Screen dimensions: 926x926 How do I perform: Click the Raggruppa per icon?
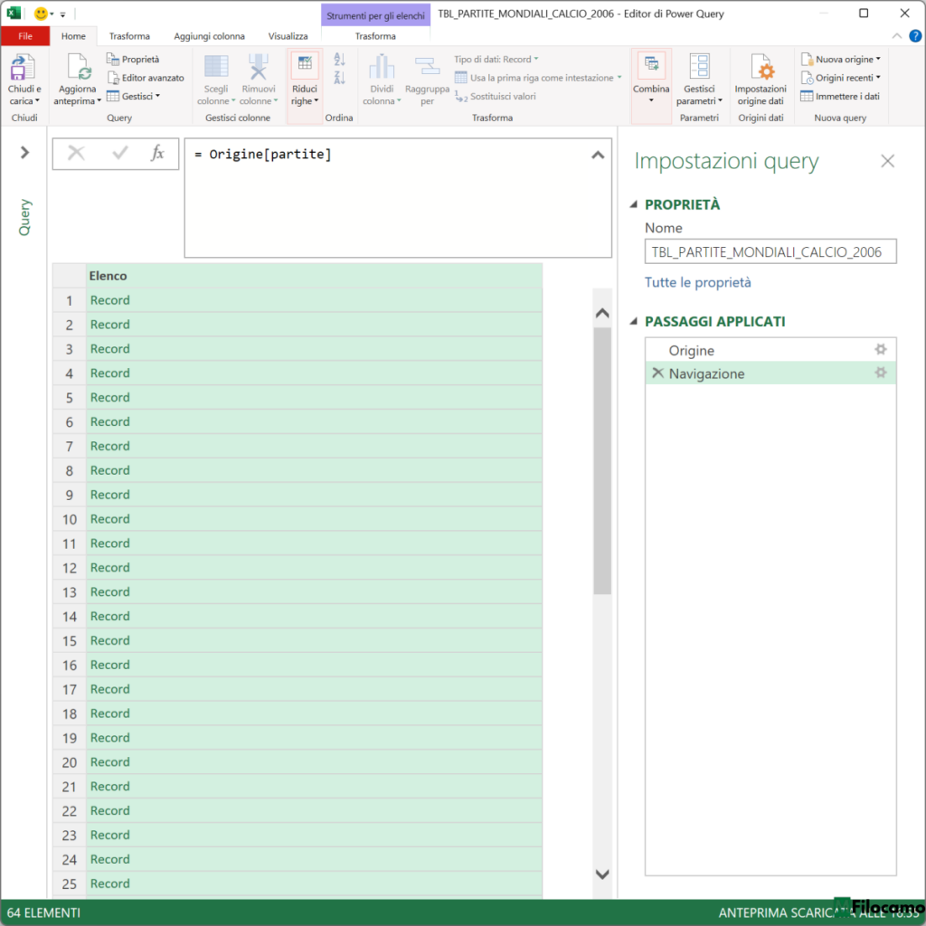pyautogui.click(x=427, y=67)
